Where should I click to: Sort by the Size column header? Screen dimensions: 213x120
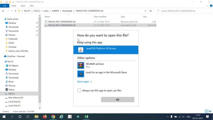click(145, 17)
